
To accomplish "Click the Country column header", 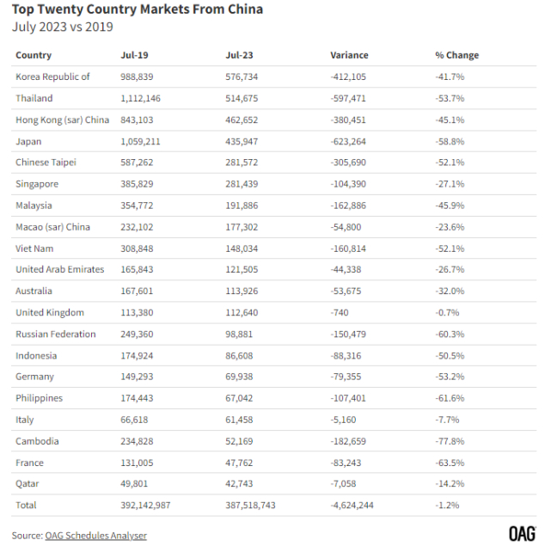I will pyautogui.click(x=34, y=55).
